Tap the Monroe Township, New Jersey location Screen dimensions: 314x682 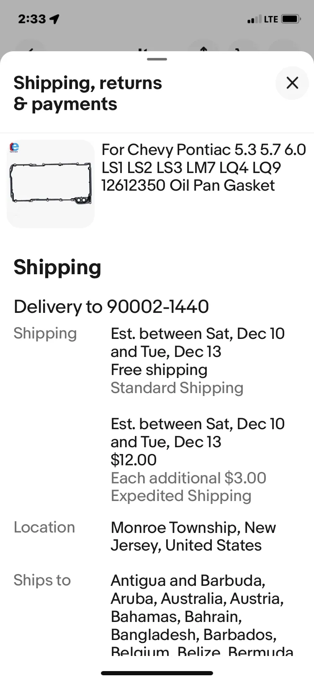(193, 536)
